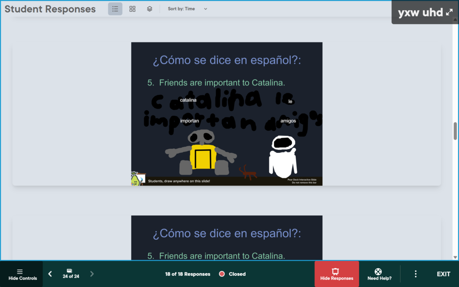Select the first student drawing response
Viewport: 459px width, 287px height.
(226, 114)
